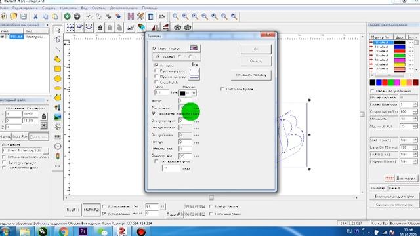
Task: Click the Paste icon in the toolbar
Action: 55,16
